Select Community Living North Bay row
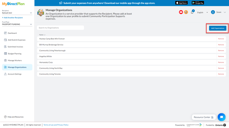Viewport: 229px width, 128px height. point(131,68)
